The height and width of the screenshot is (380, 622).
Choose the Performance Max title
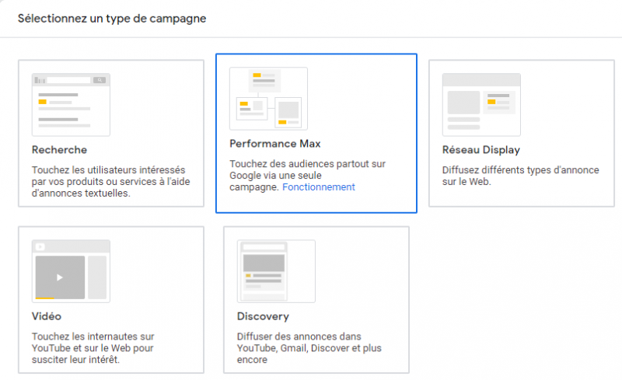click(x=264, y=144)
